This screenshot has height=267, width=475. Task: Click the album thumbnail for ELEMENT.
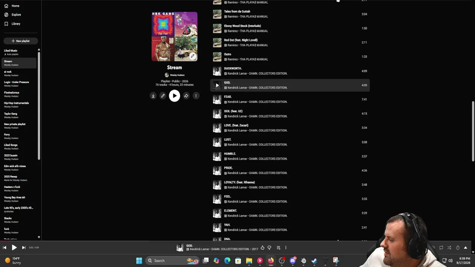[217, 213]
